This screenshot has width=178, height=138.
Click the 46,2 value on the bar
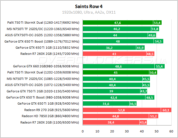(x=117, y=29)
